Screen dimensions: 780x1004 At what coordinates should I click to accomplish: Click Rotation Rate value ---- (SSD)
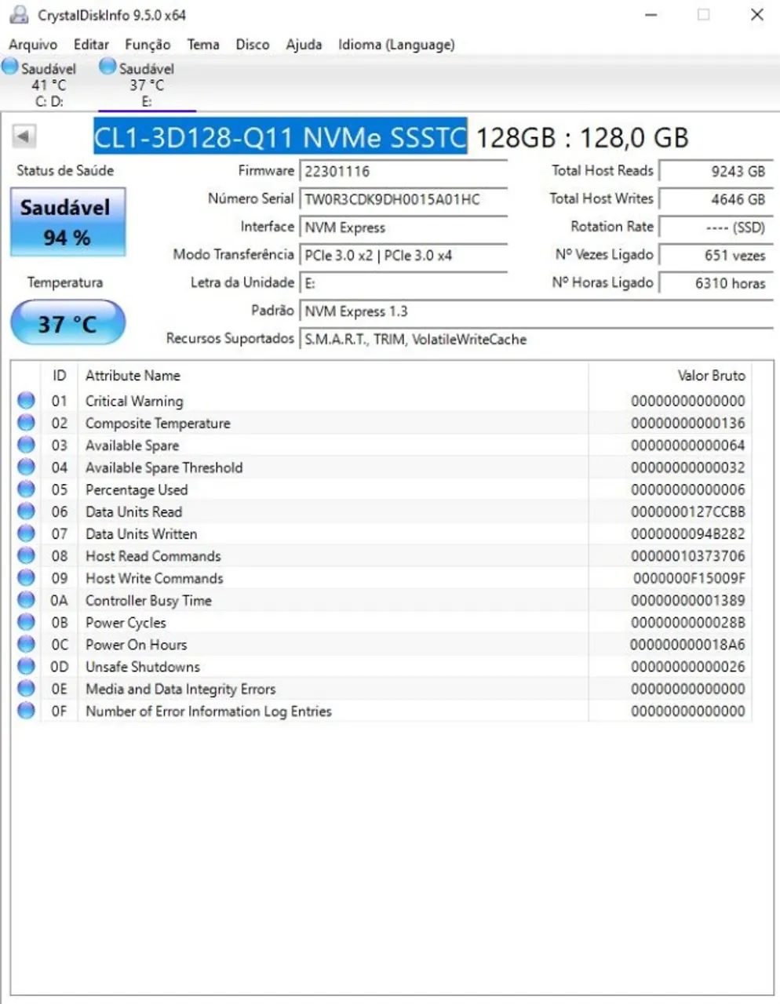(716, 227)
